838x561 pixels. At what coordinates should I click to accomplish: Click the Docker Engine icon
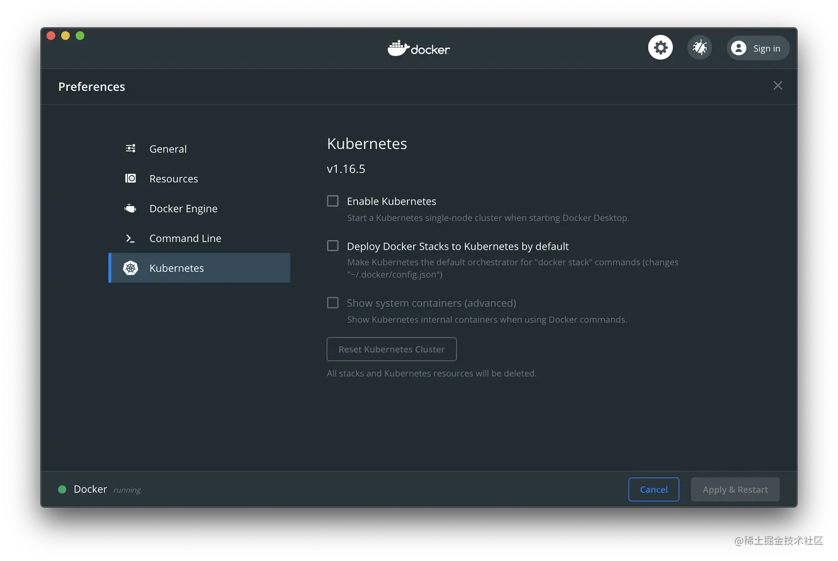(x=130, y=208)
